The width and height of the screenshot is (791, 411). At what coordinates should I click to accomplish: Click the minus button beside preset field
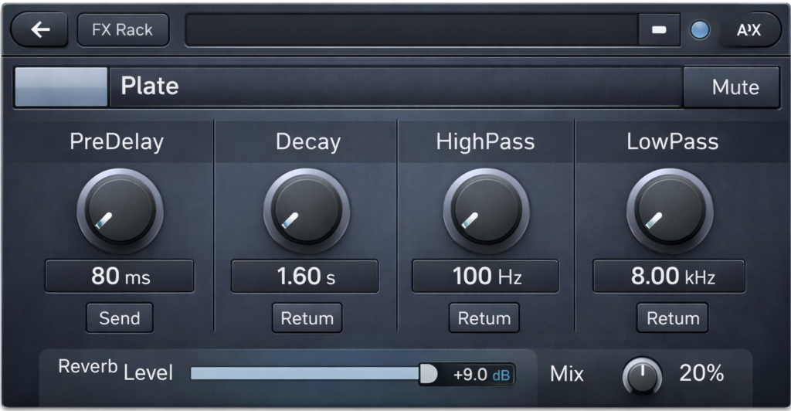point(659,30)
